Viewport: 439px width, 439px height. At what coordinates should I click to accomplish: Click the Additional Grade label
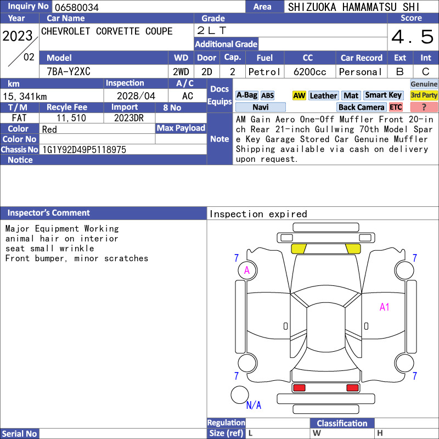click(x=226, y=44)
